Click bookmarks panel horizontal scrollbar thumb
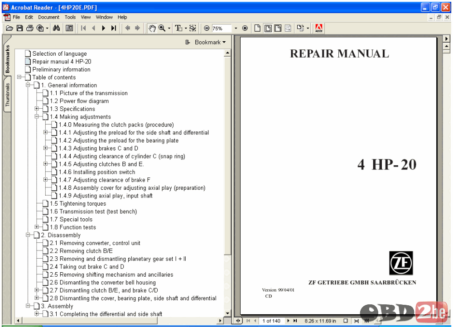This screenshot has height=327, width=453. [90, 321]
